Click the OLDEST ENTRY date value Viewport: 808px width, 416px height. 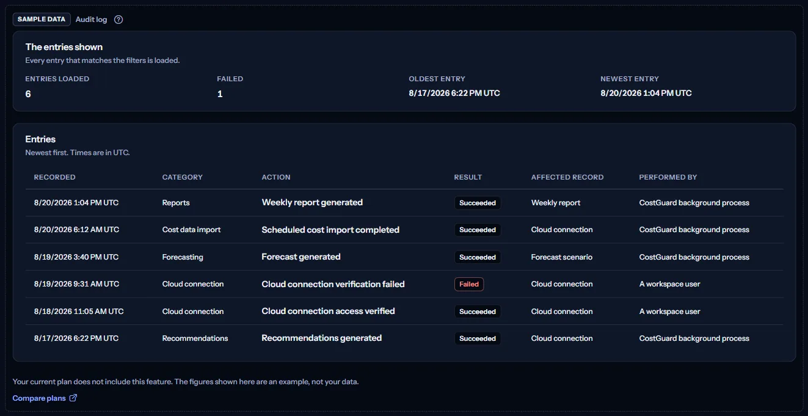tap(454, 93)
